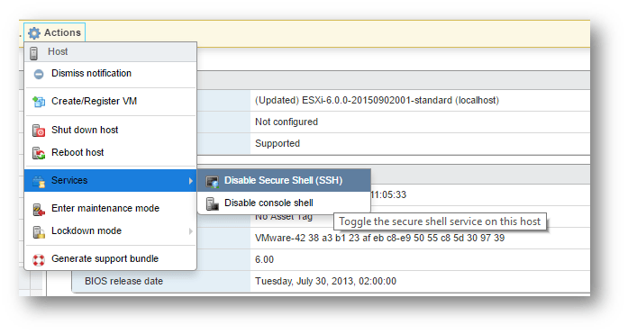Click the Not configured value
This screenshot has height=334, width=628.
[287, 122]
